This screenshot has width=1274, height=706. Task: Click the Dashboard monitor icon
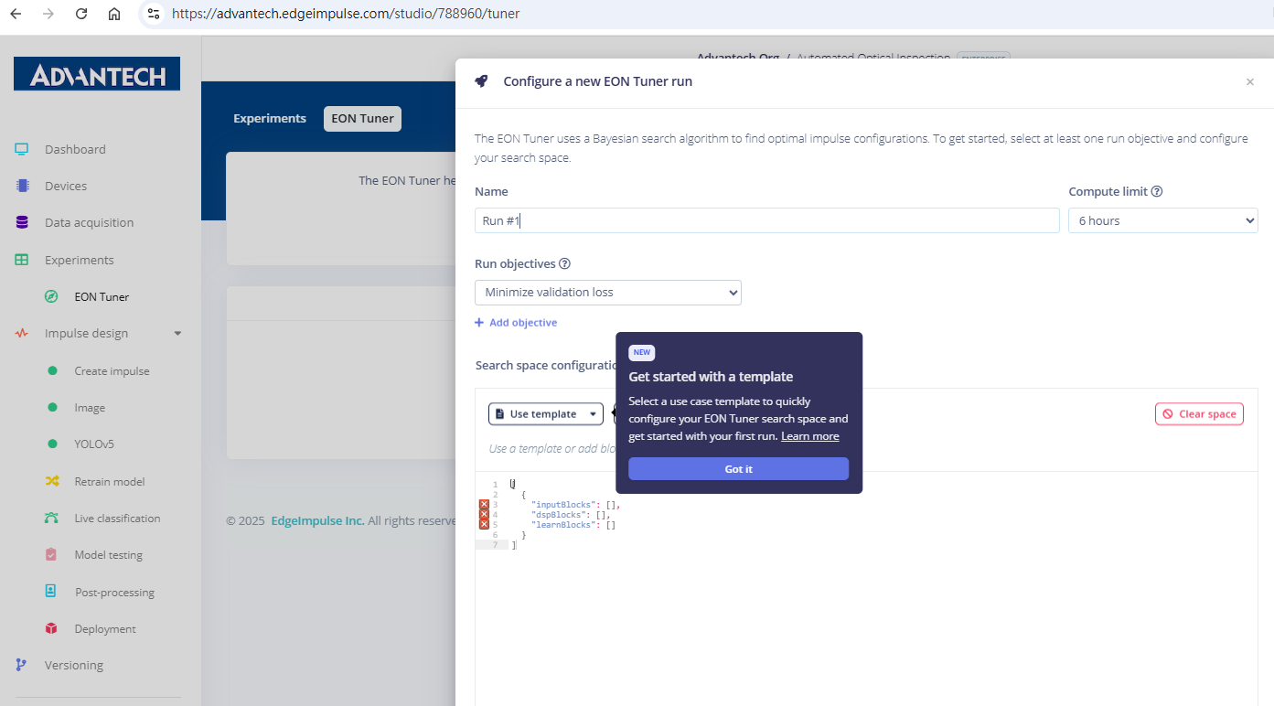coord(22,149)
